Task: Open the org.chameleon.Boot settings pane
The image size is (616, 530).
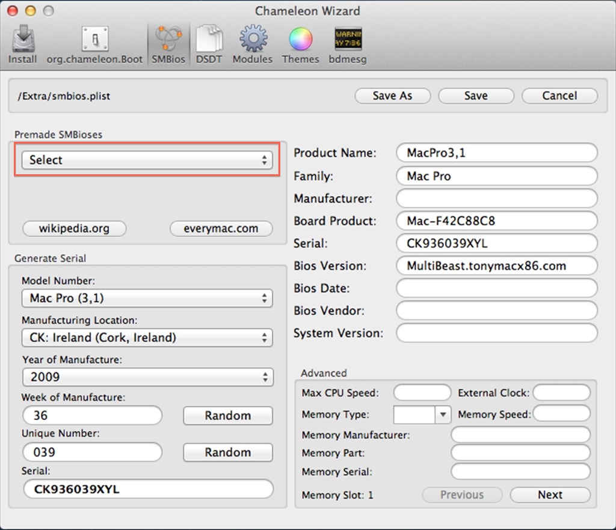Action: click(x=94, y=44)
